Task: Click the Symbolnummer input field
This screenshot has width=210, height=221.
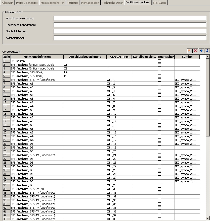Action: click(x=130, y=38)
